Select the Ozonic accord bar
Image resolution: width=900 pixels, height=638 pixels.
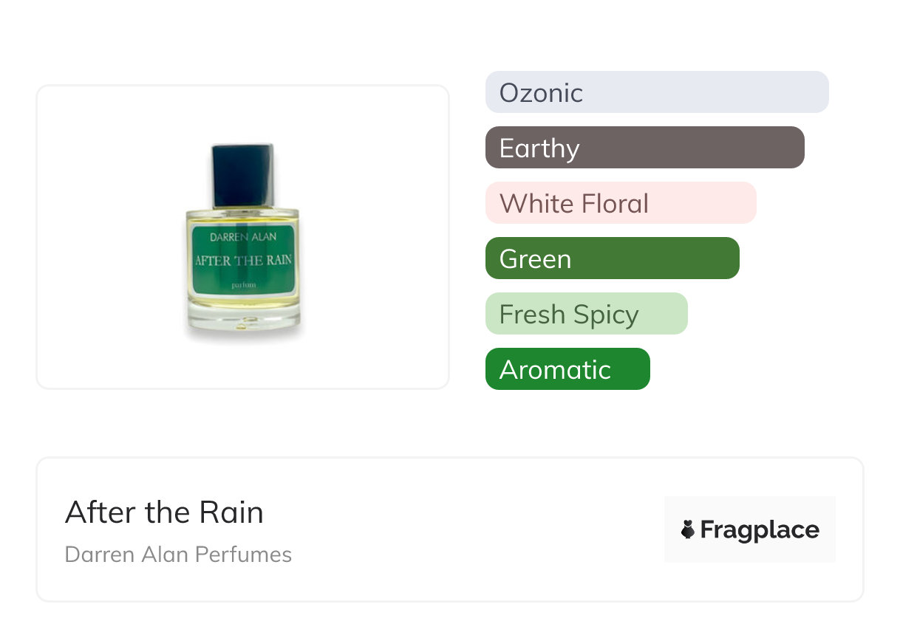pyautogui.click(x=656, y=92)
